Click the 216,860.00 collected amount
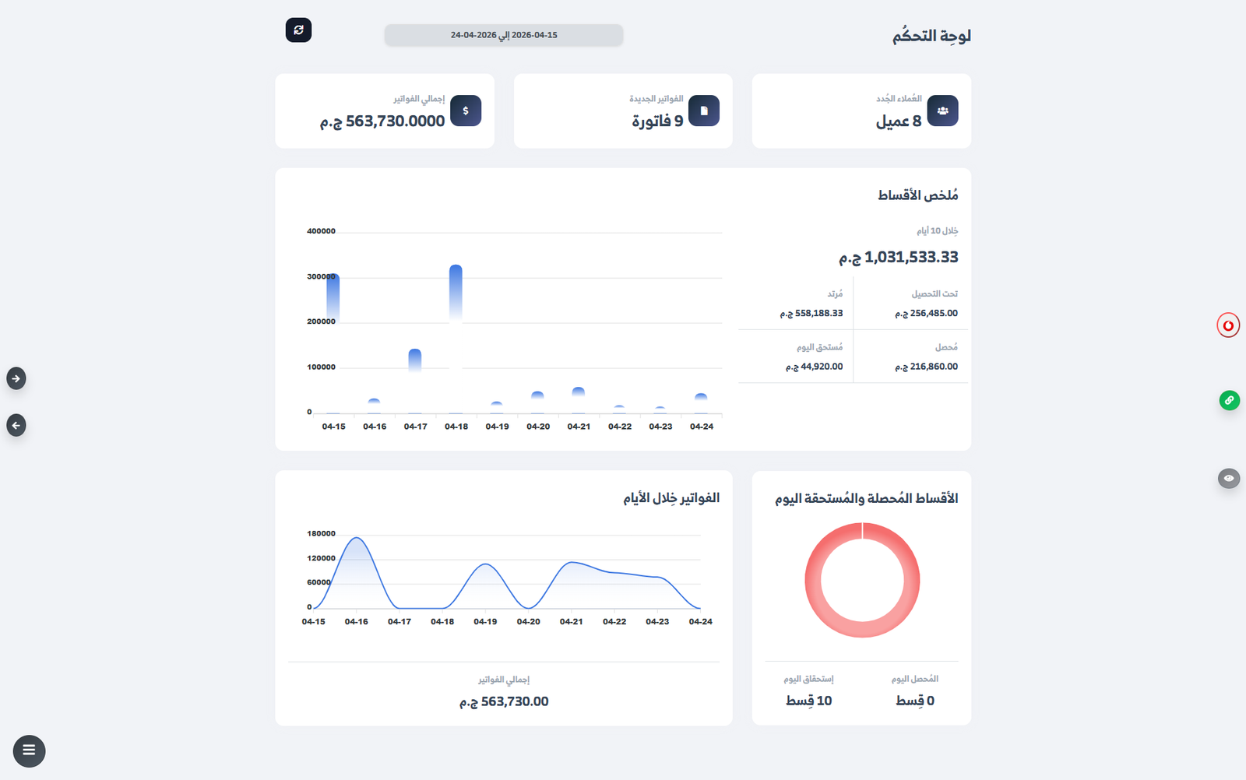The image size is (1246, 780). point(926,367)
